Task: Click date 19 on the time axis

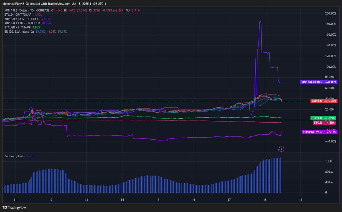Action: click(x=301, y=199)
